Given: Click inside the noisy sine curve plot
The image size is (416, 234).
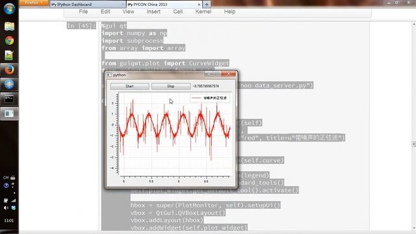Looking at the screenshot, I should coord(175,134).
